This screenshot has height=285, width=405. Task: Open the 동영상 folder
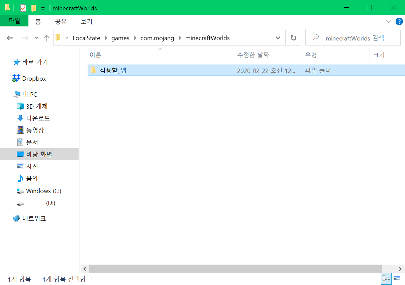click(x=35, y=130)
